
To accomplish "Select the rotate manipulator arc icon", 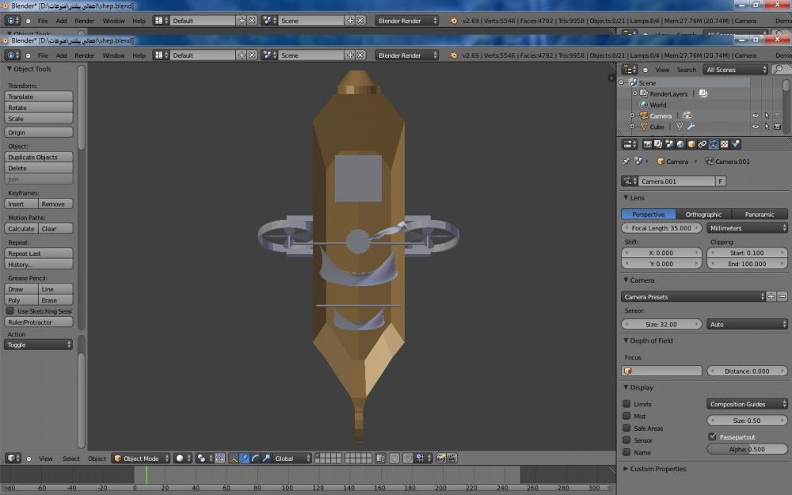I will [x=255, y=458].
